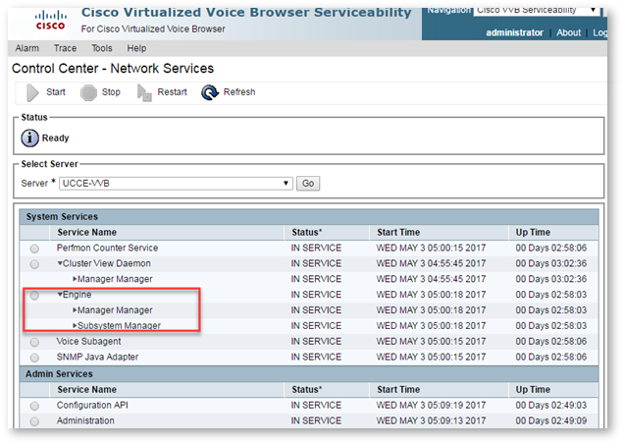624x444 pixels.
Task: Click the About link
Action: coord(568,32)
